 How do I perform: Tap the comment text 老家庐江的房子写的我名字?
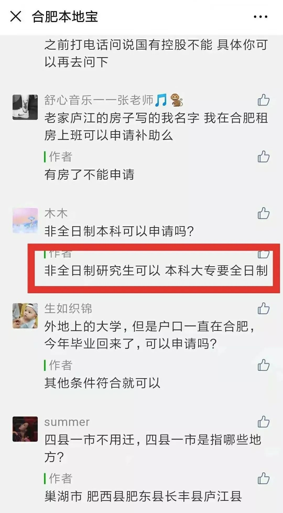(x=156, y=127)
